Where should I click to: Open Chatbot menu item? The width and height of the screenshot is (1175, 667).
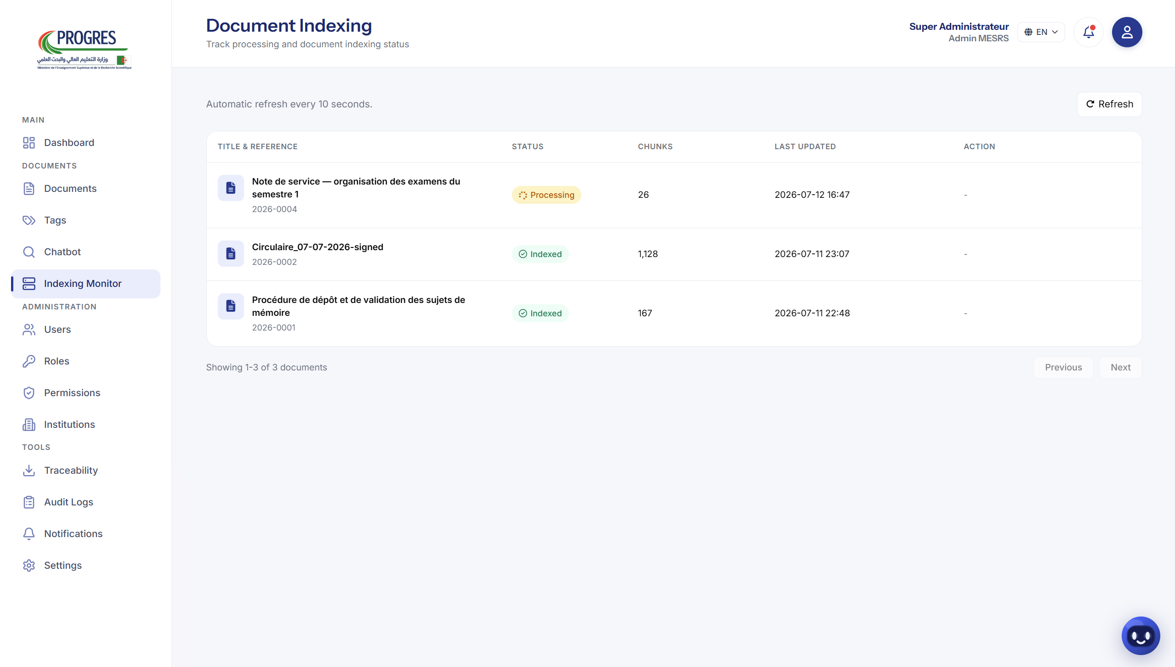click(x=85, y=252)
